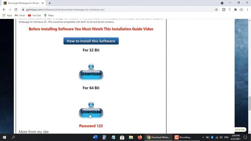Open a new browser tab
Screen dimensions: 251x141
tap(50, 3)
